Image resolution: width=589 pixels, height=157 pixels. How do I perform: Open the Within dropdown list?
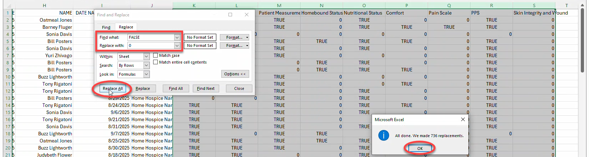pyautogui.click(x=146, y=56)
